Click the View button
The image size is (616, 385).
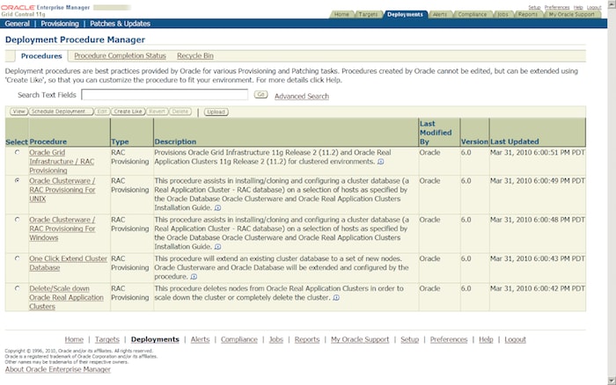18,112
